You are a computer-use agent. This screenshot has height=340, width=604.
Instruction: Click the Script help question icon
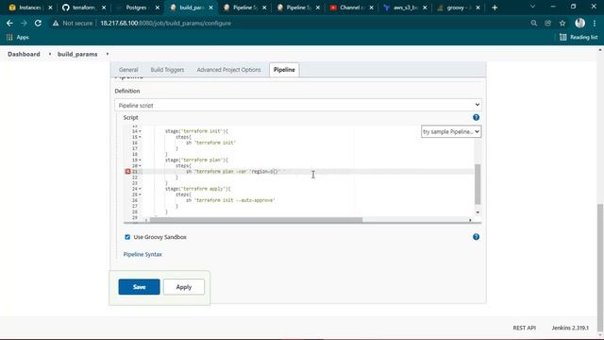pos(476,117)
